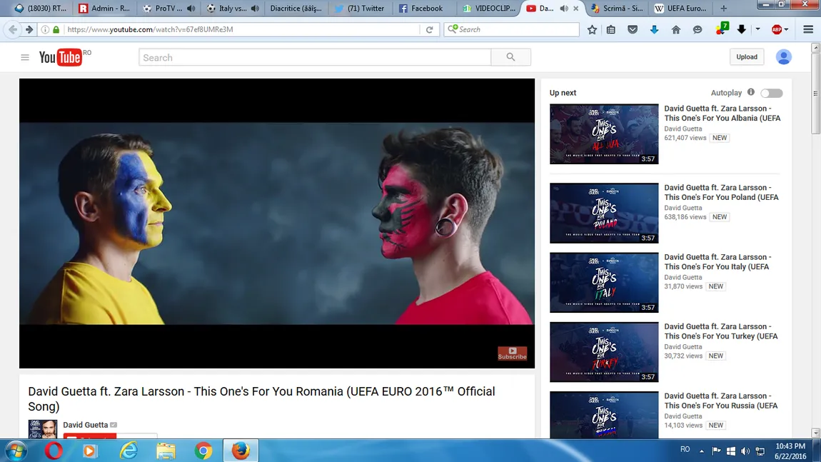821x462 pixels.
Task: Bookmark this page with the star icon
Action: 592,30
